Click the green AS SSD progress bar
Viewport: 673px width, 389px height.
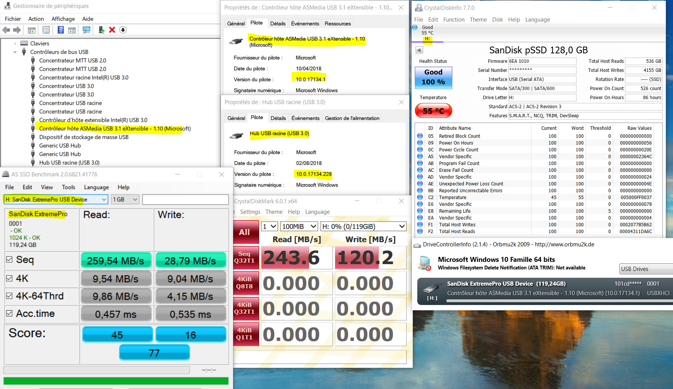(116, 381)
